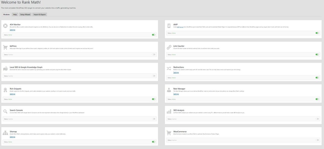The width and height of the screenshot is (324, 149).
Task: Open Sitemap Settings link
Action: pyautogui.click(x=12, y=137)
